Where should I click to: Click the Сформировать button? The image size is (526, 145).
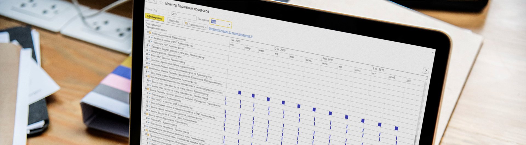pos(155,17)
